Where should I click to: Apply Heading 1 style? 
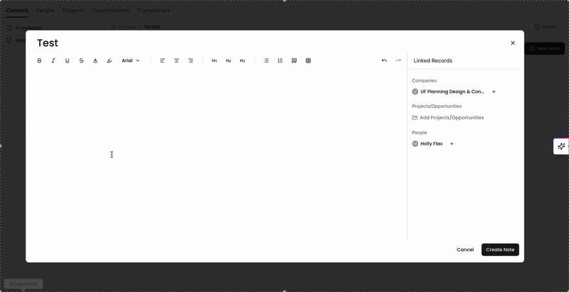point(214,60)
